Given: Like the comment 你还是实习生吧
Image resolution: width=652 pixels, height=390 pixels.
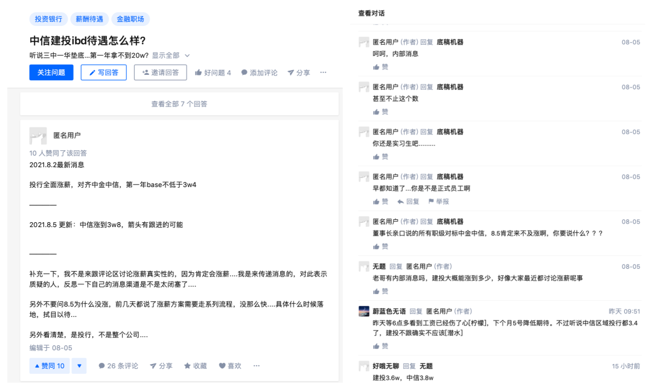Looking at the screenshot, I should [380, 157].
